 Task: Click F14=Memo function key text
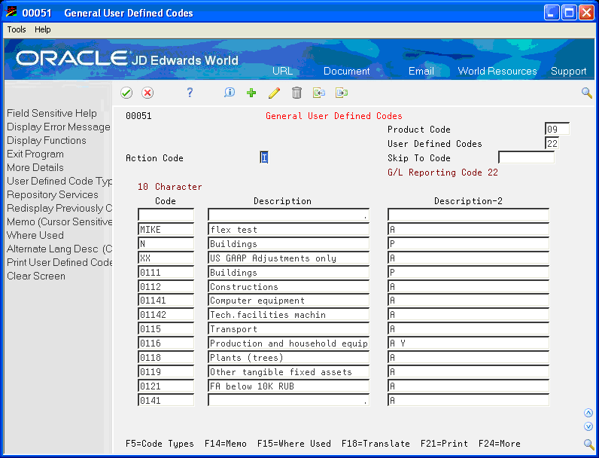tap(226, 444)
